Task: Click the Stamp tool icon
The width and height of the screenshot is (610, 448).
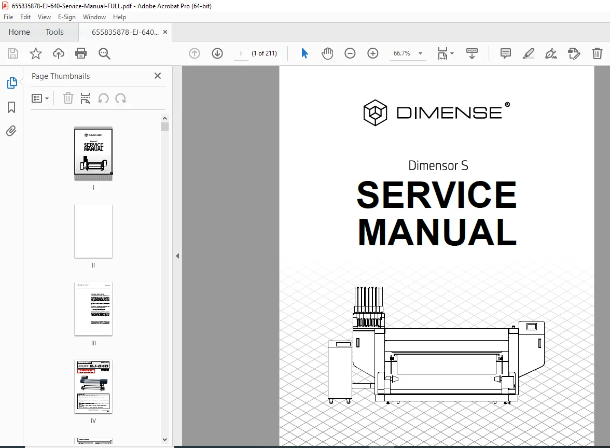Action: coord(574,53)
